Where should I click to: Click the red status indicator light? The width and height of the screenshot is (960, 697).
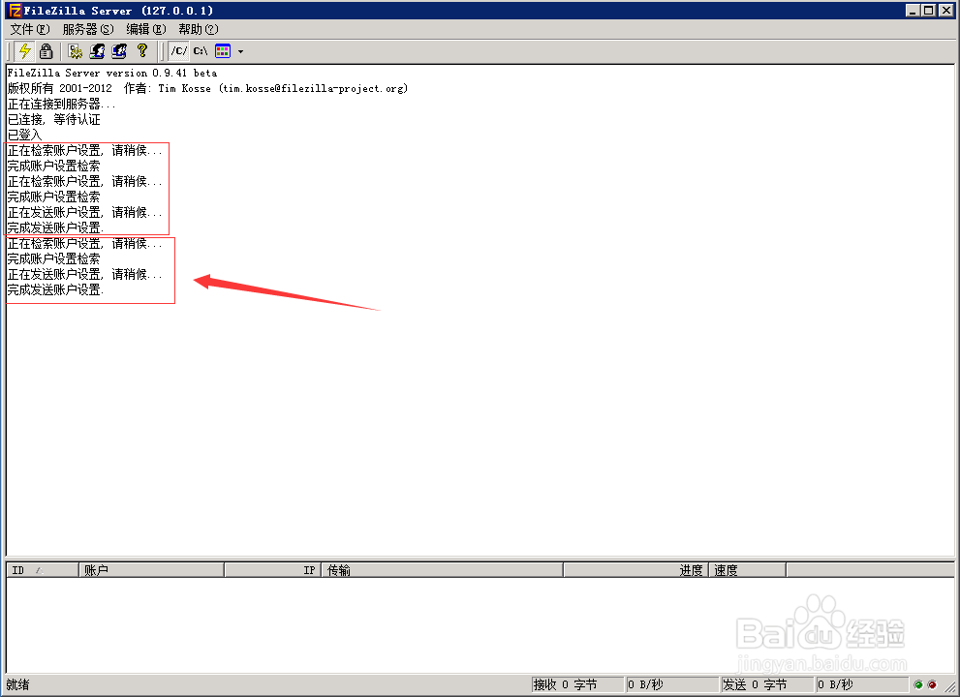pos(932,684)
